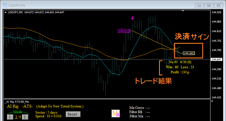Minimize the USDJPY,M5 chart window
Screen dimensions: 226x121
(199, 5)
